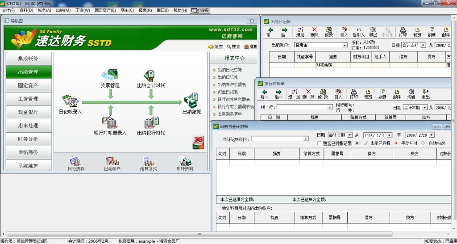Viewport: 457px width, 244px height.
Task: Select 固定资产 sidebar button
Action: pos(28,85)
